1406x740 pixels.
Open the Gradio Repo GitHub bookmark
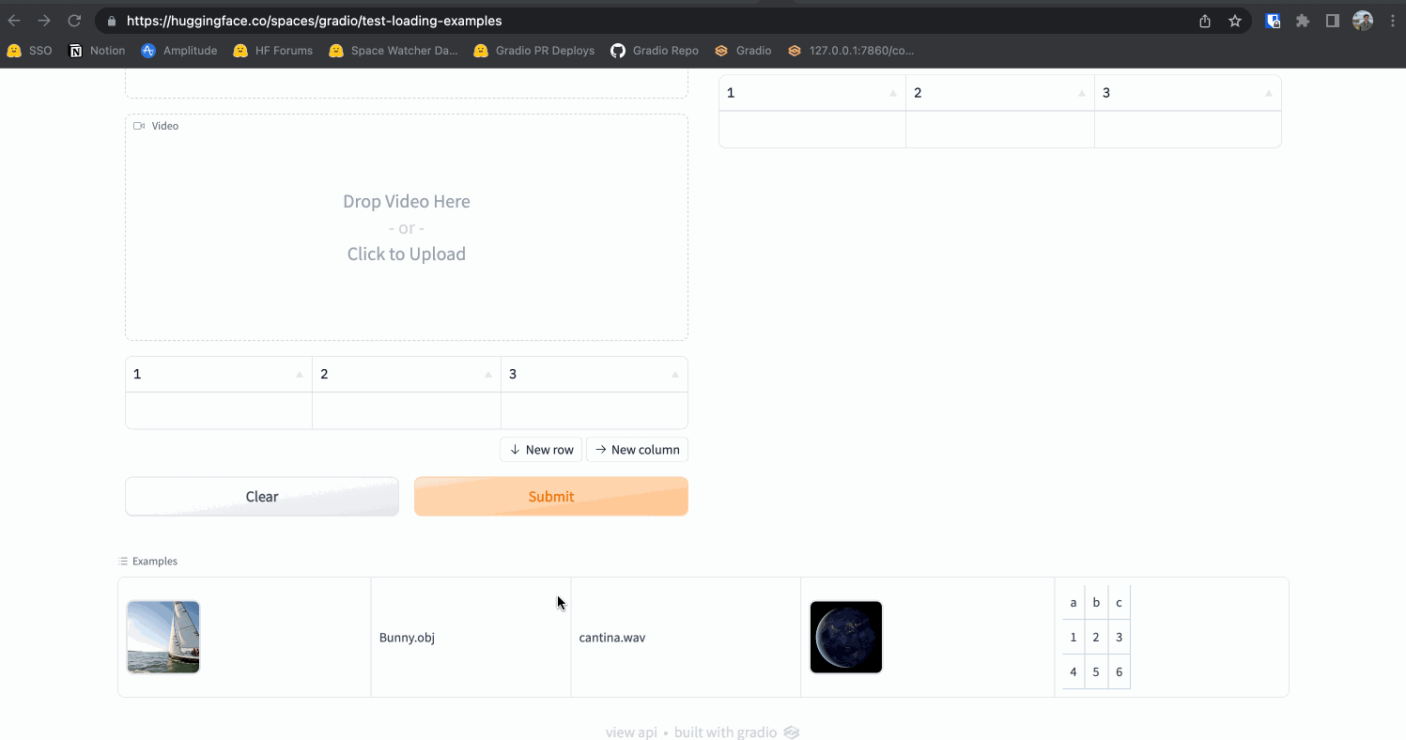[655, 50]
